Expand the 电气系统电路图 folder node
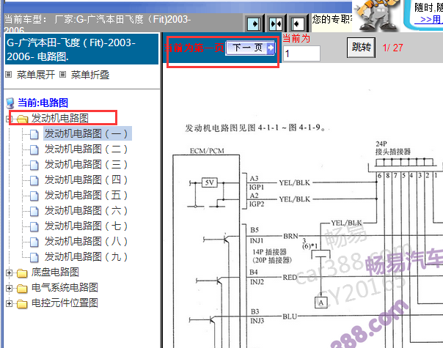The image size is (443, 348). coord(9,288)
